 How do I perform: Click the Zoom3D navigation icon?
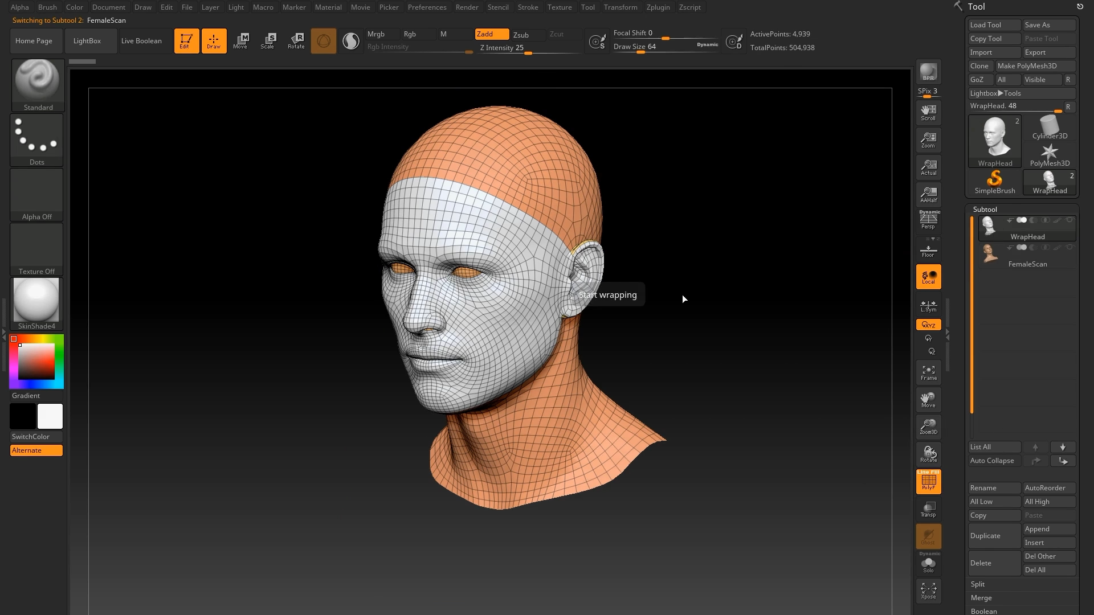click(x=928, y=427)
